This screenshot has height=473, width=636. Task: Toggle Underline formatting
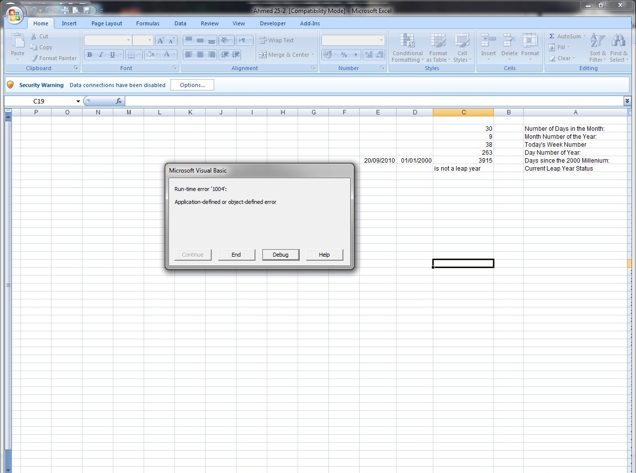coord(112,55)
